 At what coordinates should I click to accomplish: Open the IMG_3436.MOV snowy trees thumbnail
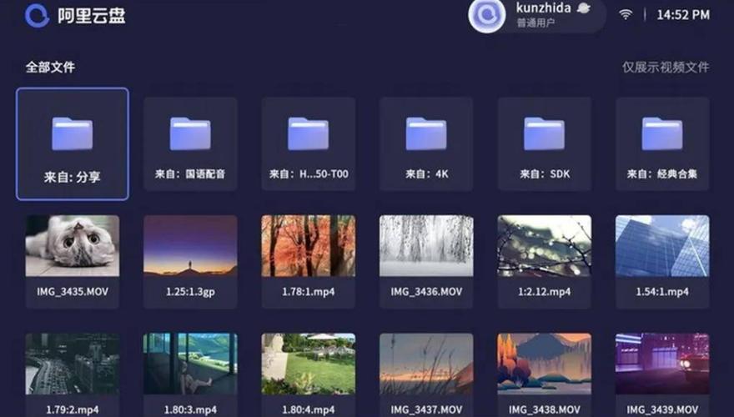click(426, 246)
